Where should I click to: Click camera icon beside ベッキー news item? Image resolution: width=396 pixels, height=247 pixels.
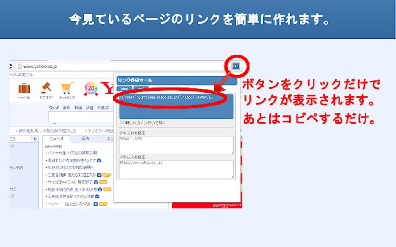[95, 203]
